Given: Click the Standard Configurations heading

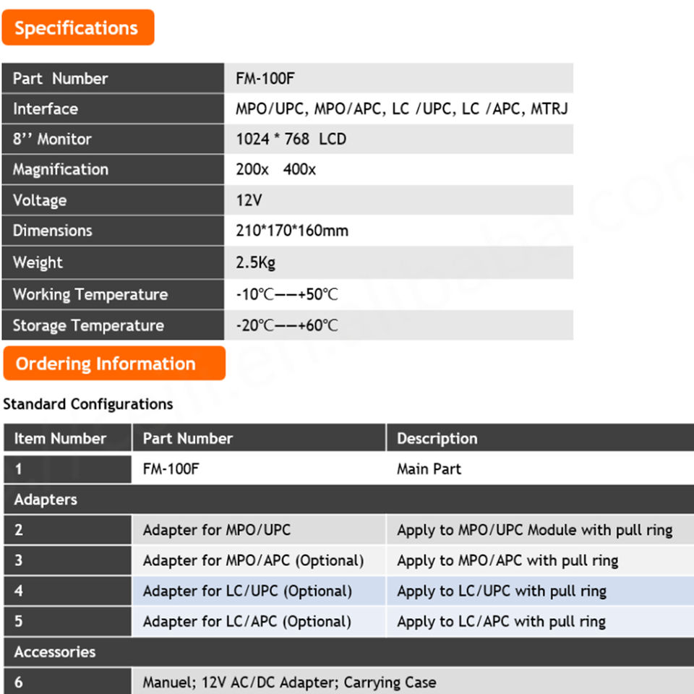Looking at the screenshot, I should pos(88,404).
